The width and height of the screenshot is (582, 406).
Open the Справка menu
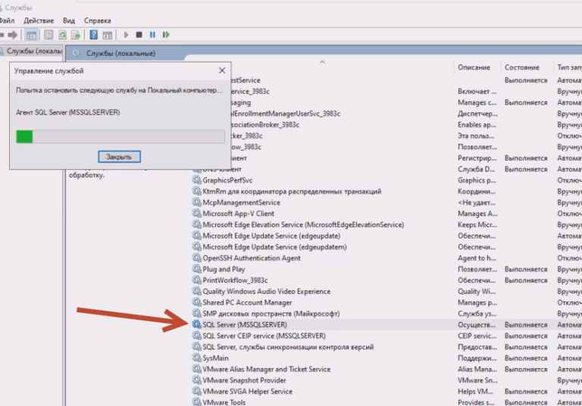(97, 20)
